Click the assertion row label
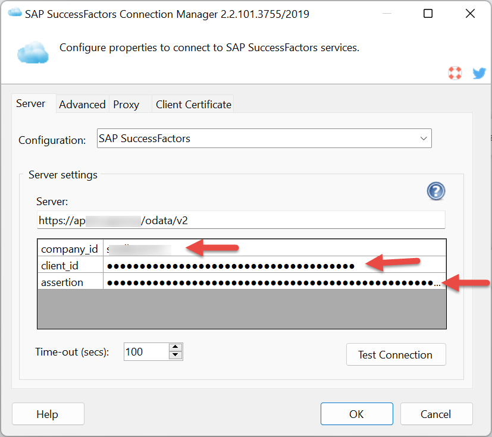 click(70, 282)
